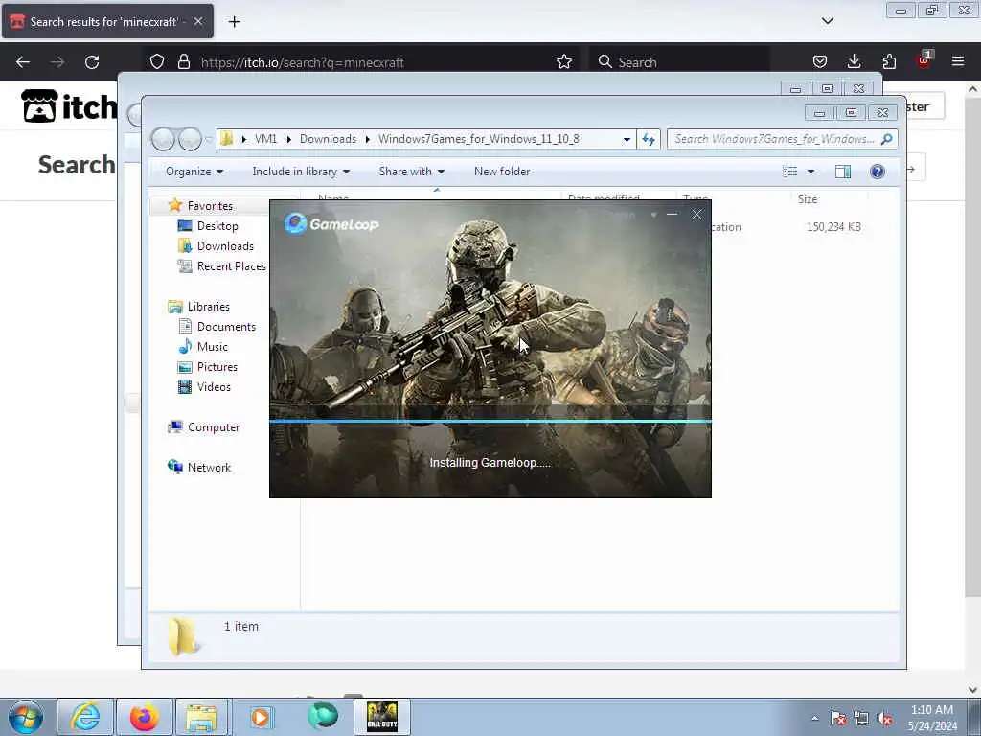Focus the Firefox Search box

point(679,62)
